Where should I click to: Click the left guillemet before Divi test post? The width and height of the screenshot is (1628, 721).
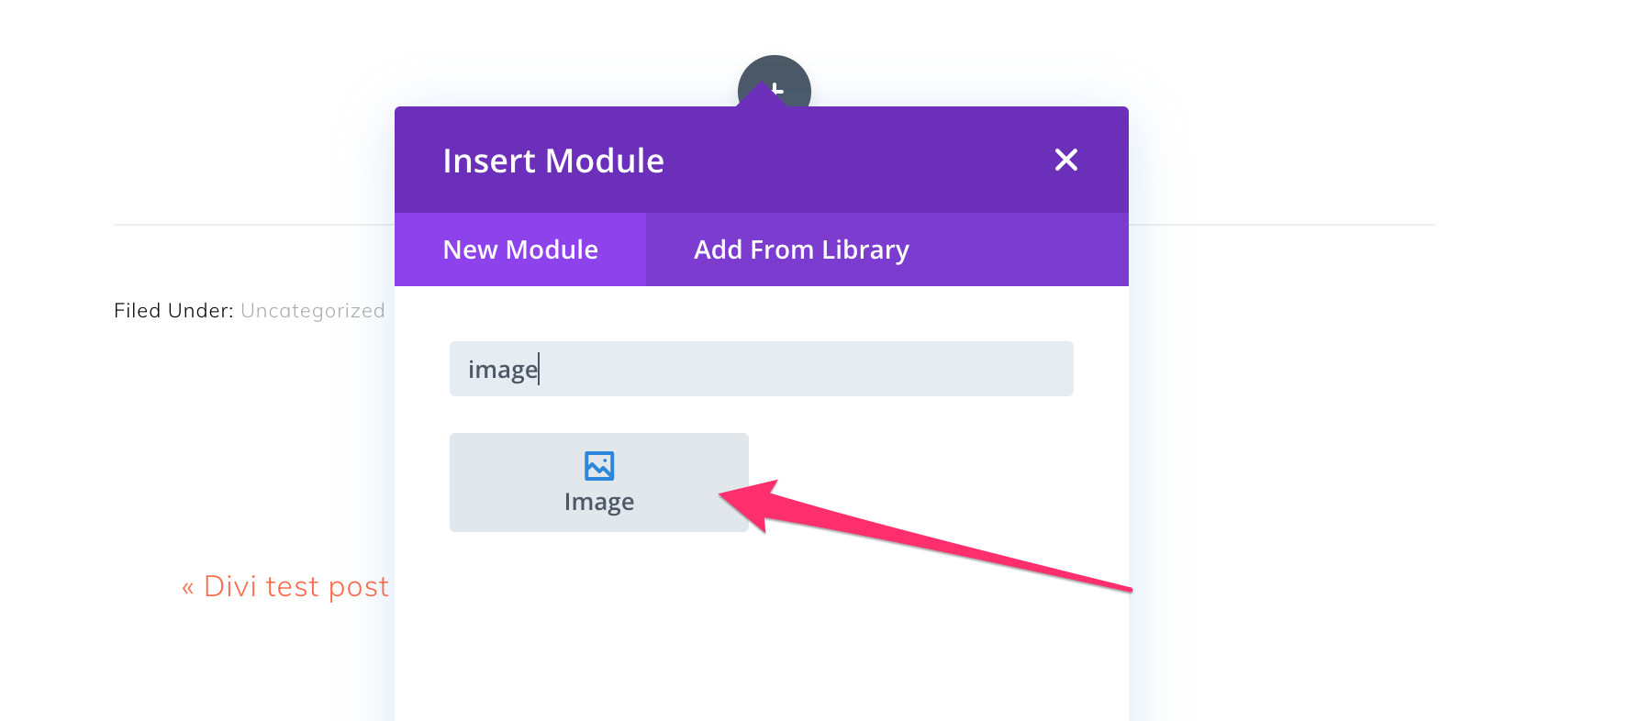(188, 588)
